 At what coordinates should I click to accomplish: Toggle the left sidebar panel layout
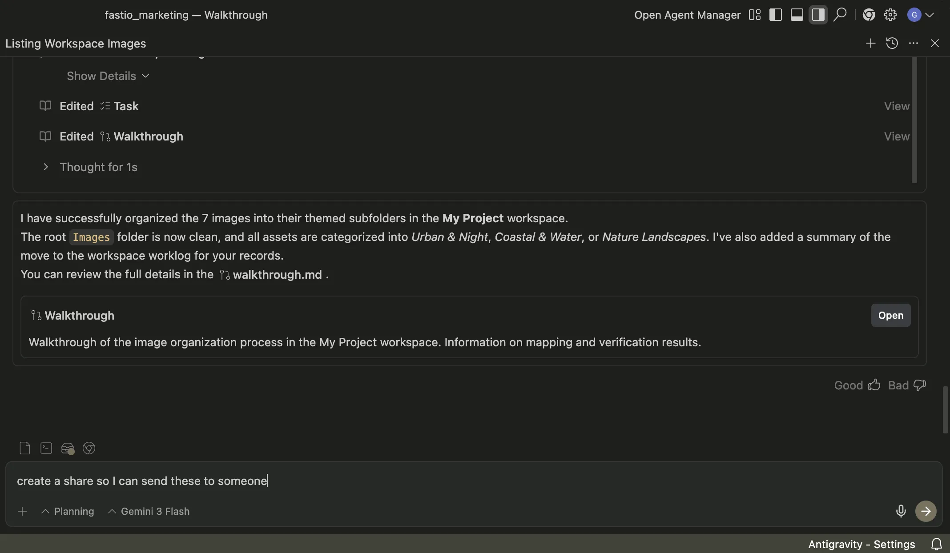[776, 15]
